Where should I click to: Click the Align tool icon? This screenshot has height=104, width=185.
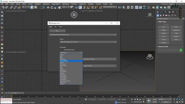coord(124,8)
